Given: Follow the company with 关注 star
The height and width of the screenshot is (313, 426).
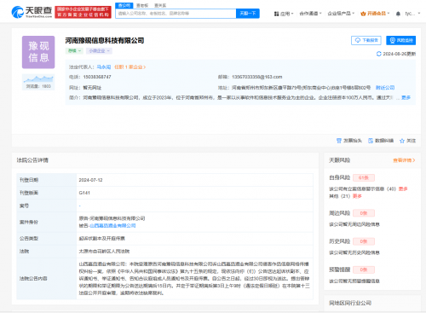Looking at the screenshot, I should 407,141.
